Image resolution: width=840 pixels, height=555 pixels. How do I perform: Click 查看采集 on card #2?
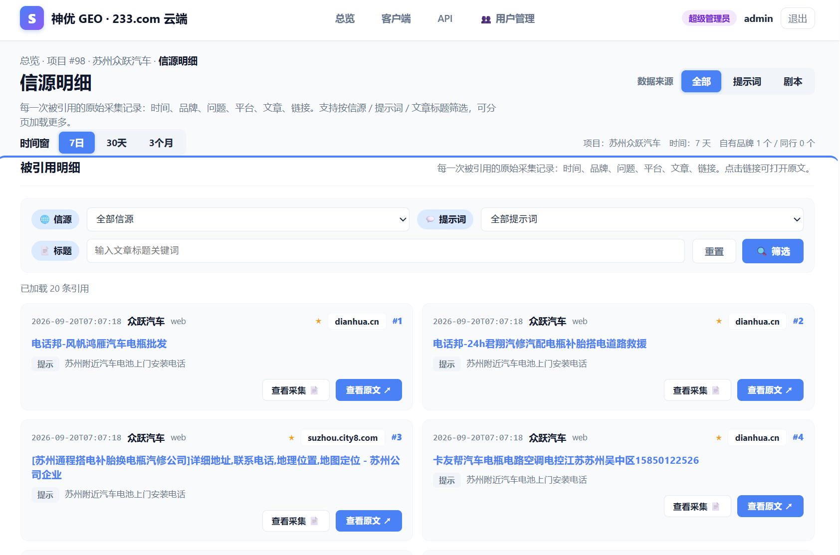coord(697,390)
